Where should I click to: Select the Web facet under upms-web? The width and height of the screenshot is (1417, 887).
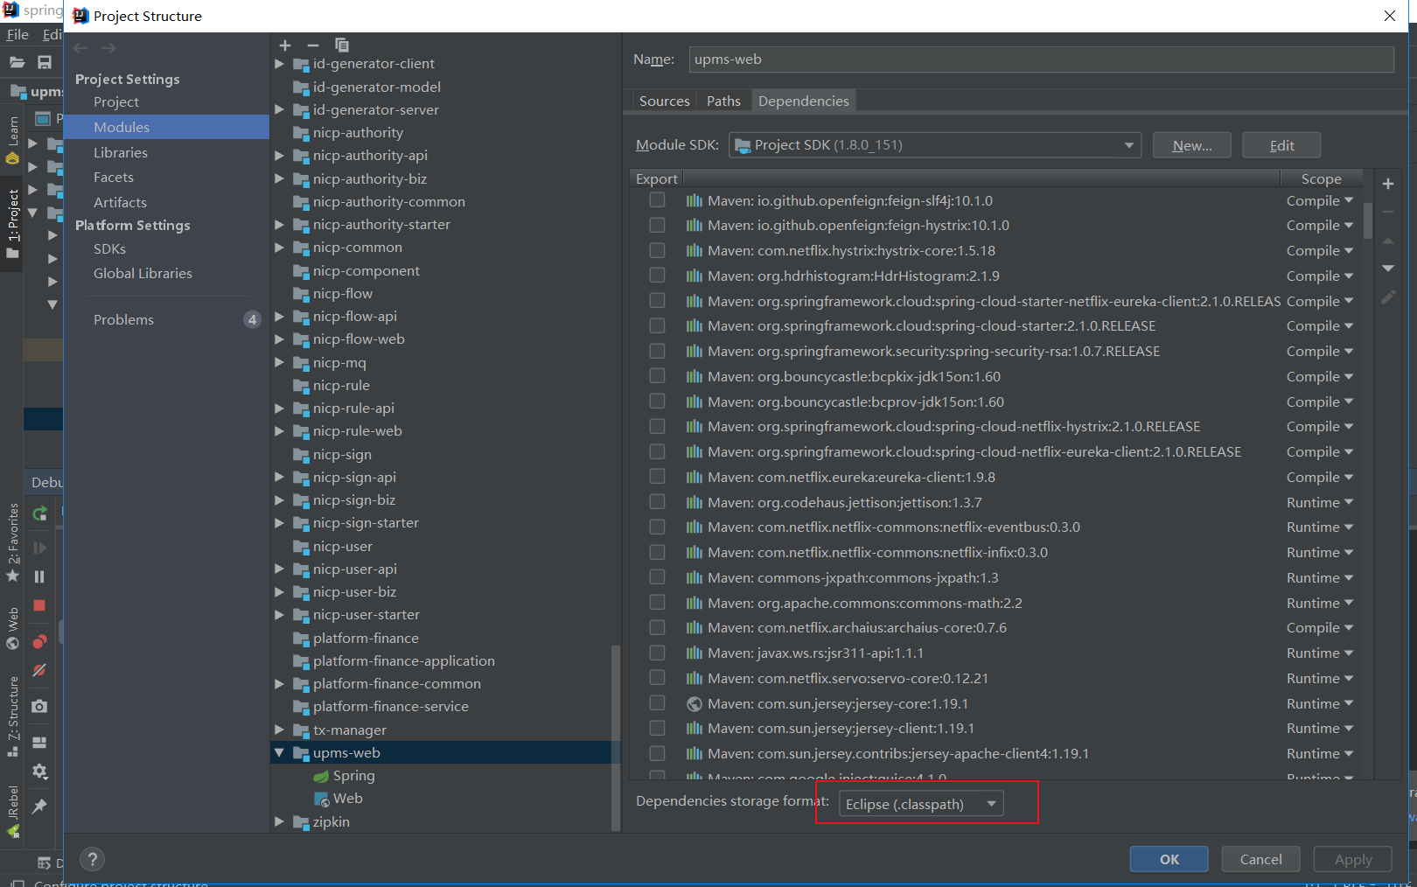339,799
